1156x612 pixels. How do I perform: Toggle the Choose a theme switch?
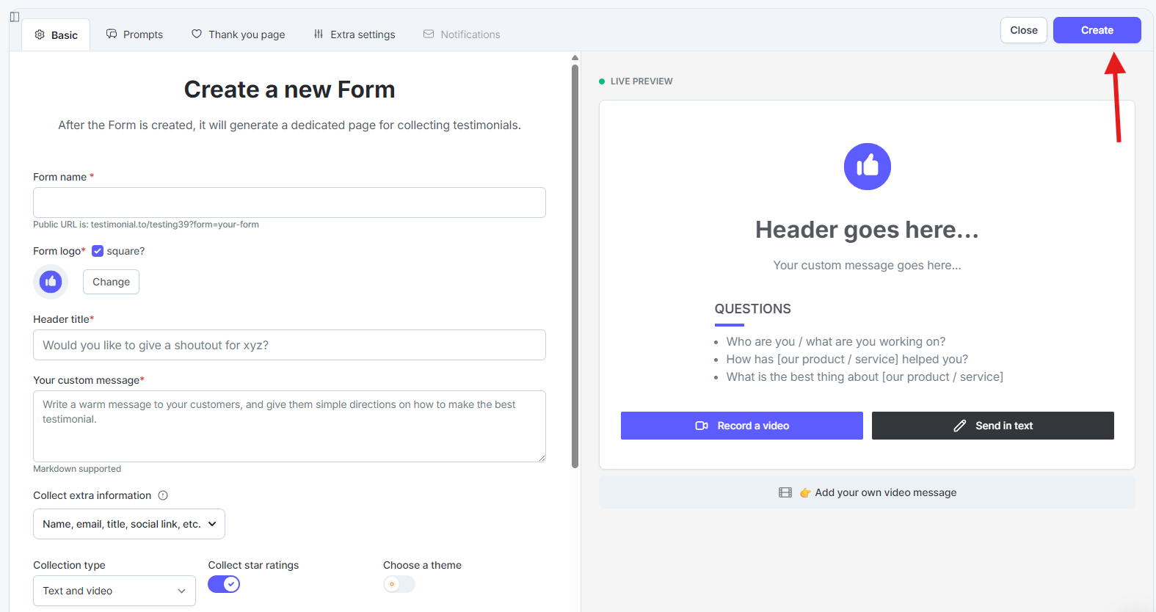(399, 584)
